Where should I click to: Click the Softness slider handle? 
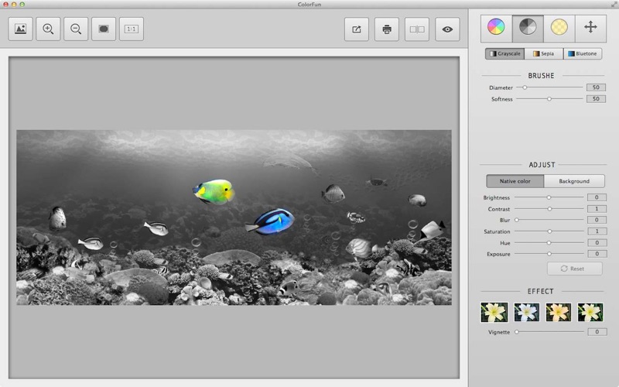pyautogui.click(x=549, y=99)
